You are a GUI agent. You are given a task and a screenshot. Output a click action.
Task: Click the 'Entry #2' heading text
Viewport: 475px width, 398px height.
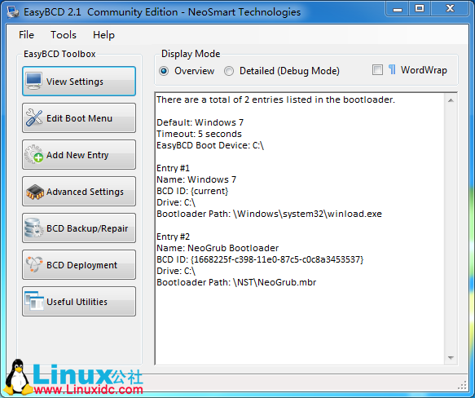coord(173,237)
